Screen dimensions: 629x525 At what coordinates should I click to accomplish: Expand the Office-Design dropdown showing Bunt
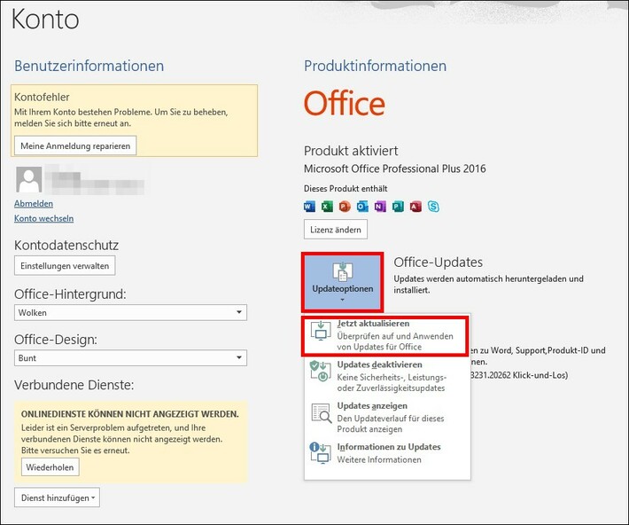[130, 357]
